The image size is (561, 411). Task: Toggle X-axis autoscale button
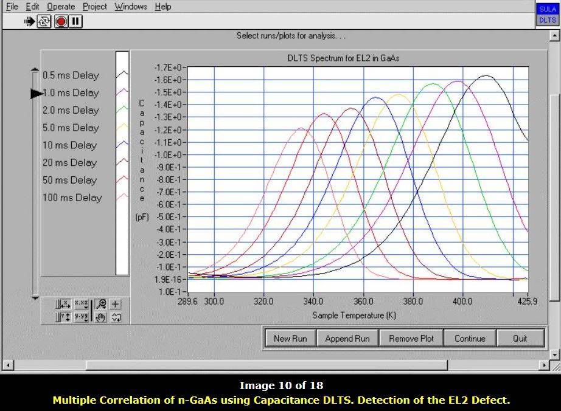[x=63, y=305]
